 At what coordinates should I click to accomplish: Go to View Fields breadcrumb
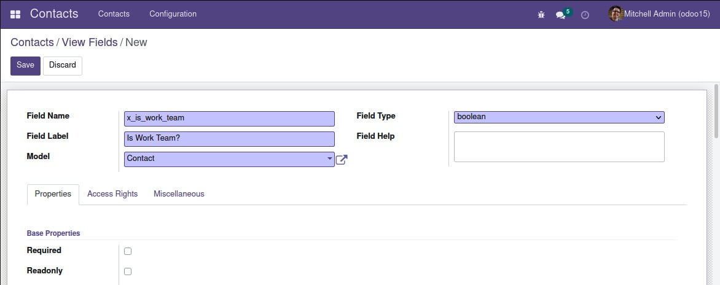(x=90, y=42)
